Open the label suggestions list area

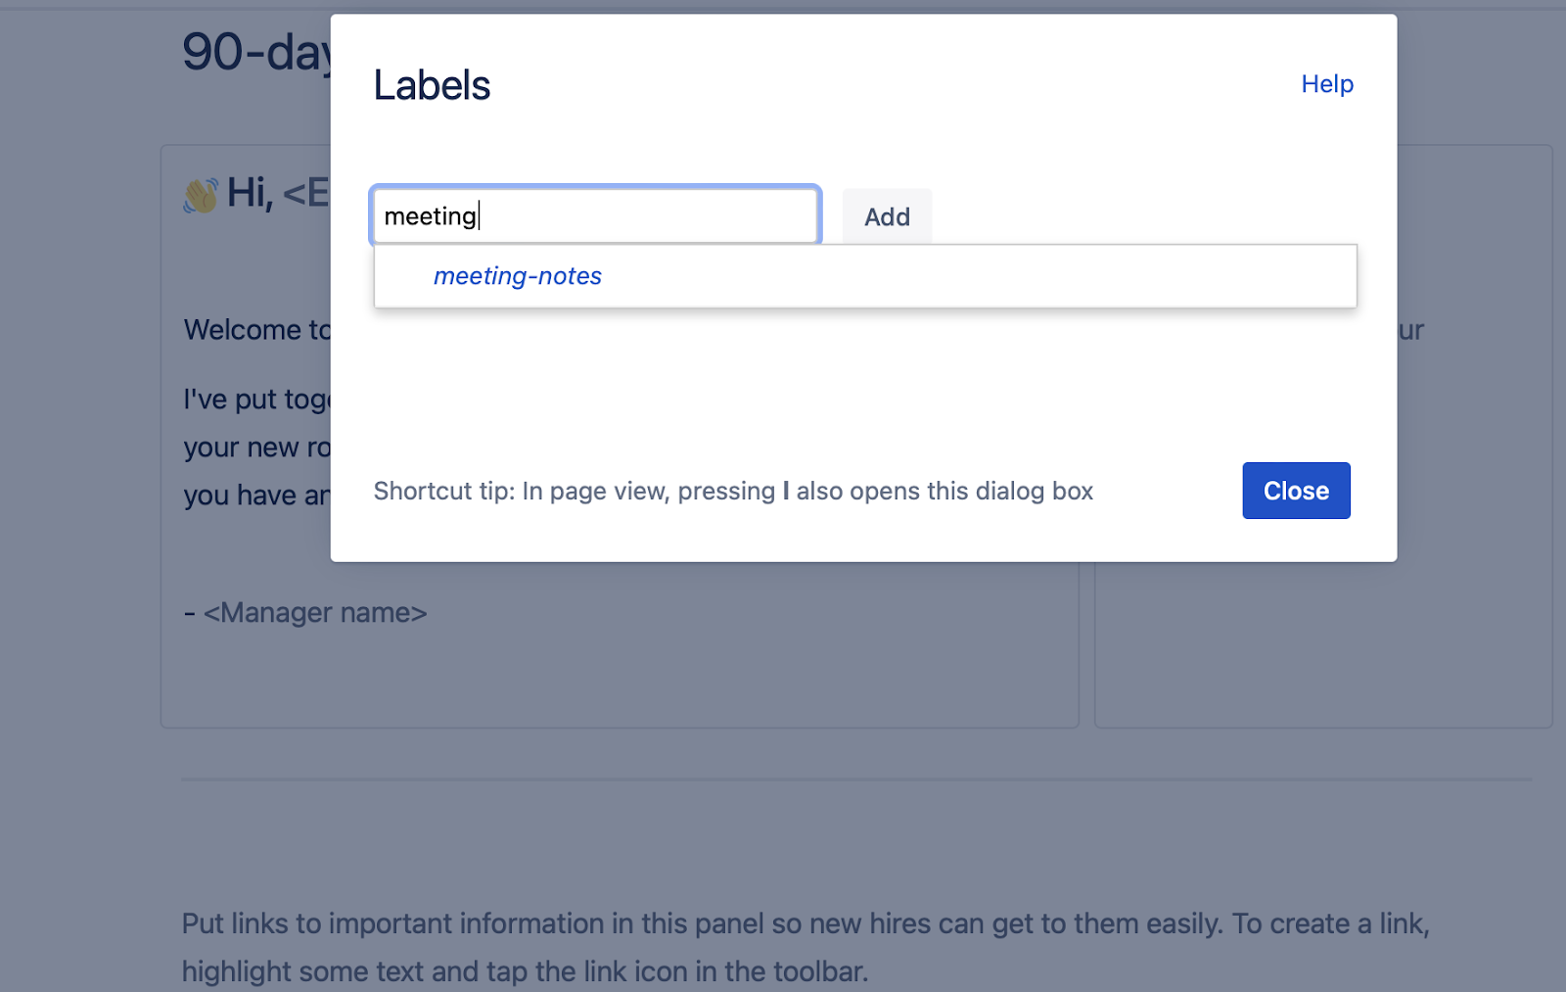(865, 276)
